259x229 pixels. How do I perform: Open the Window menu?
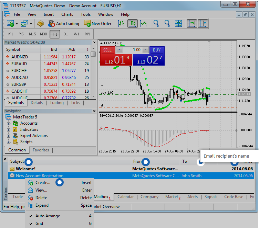pyautogui.click(x=106, y=14)
